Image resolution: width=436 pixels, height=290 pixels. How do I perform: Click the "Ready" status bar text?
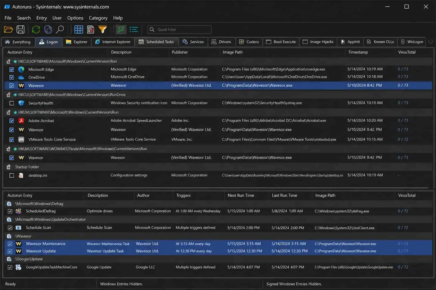click(11, 284)
